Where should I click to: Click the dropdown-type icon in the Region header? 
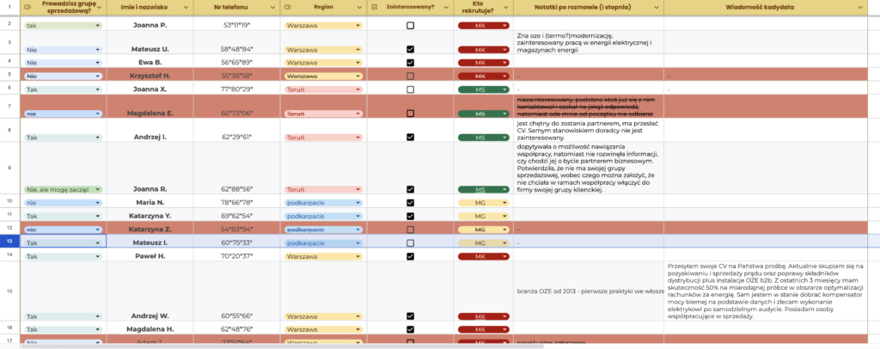point(288,7)
